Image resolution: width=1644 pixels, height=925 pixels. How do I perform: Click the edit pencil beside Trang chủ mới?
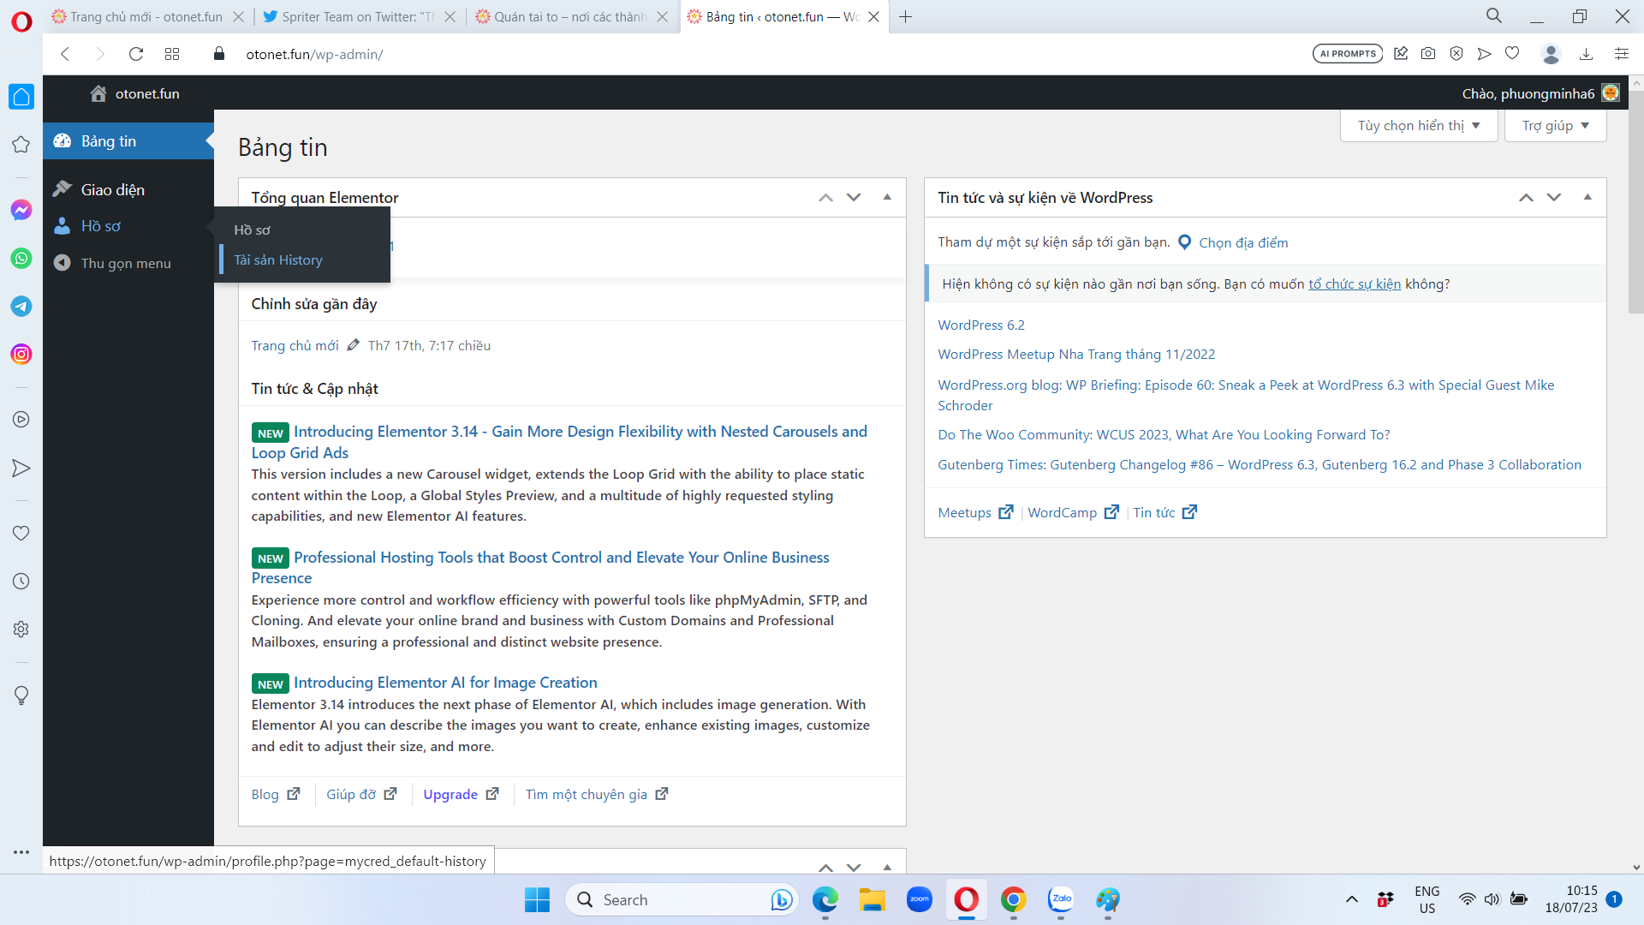coord(353,345)
